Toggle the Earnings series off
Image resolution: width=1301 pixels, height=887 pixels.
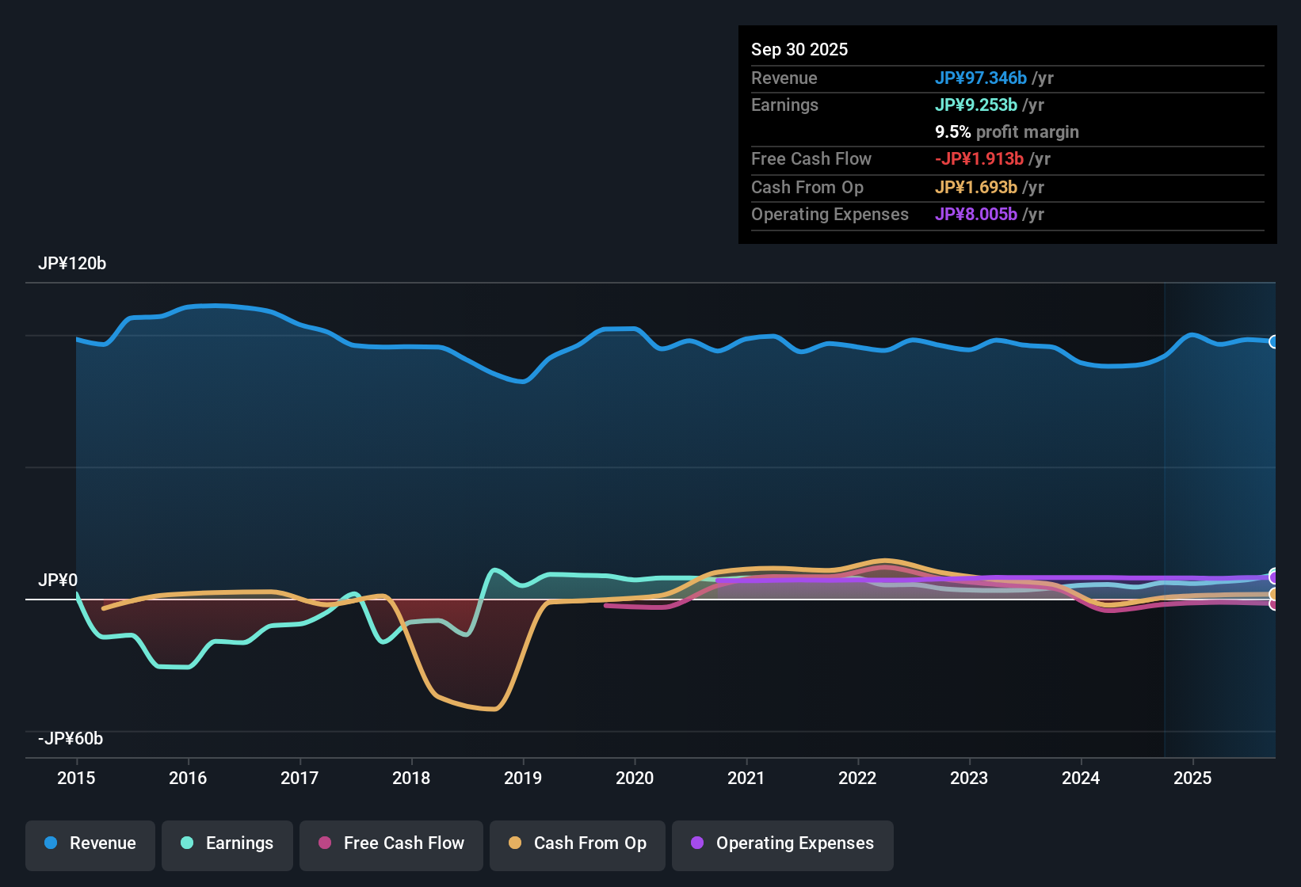[227, 843]
